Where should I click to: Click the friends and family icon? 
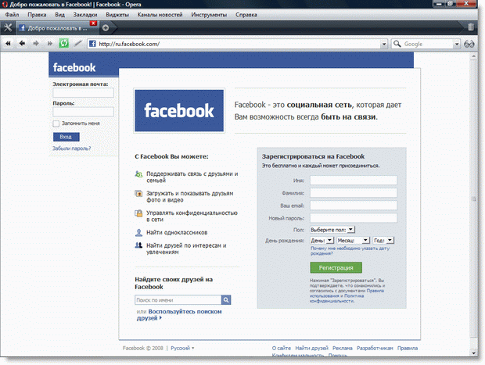[x=138, y=174]
